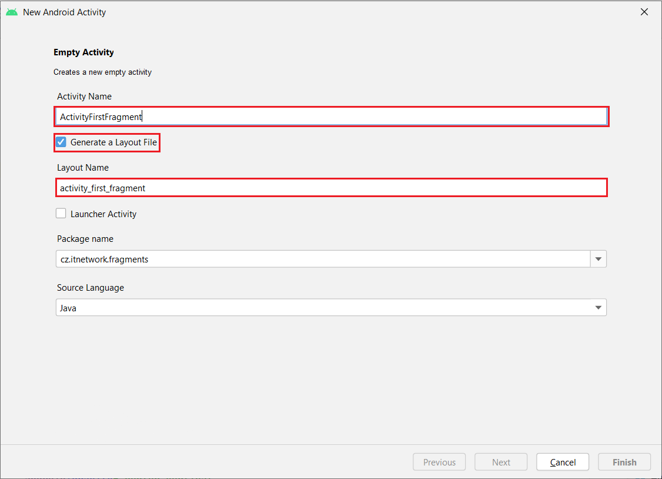Cancel the new activity wizard
Image resolution: width=662 pixels, height=479 pixels.
pyautogui.click(x=563, y=462)
